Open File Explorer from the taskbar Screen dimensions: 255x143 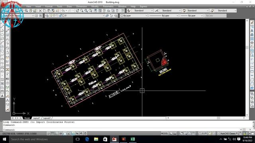pyautogui.click(x=96, y=139)
